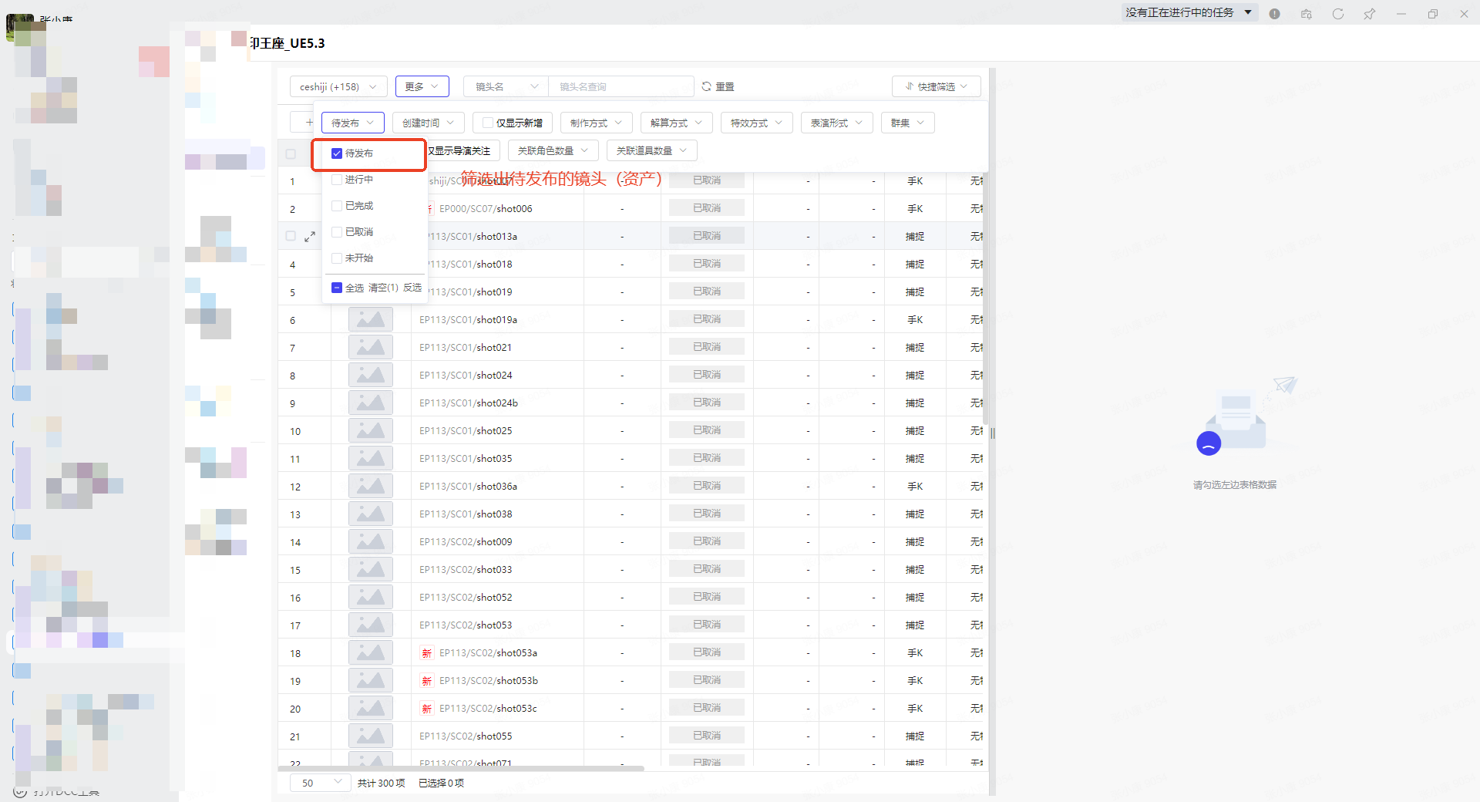Click the EP113/SC02/shot033 shot name

[x=466, y=570]
